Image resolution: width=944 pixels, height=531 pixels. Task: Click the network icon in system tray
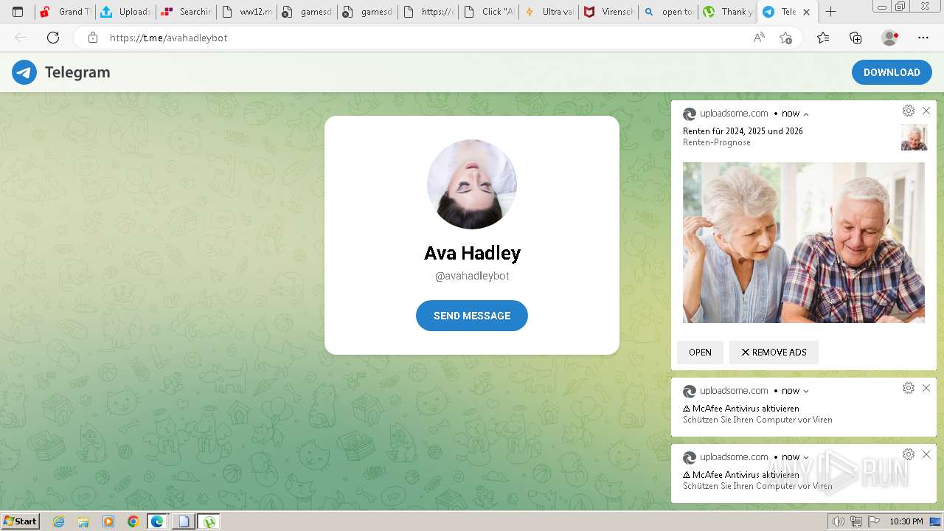(856, 521)
